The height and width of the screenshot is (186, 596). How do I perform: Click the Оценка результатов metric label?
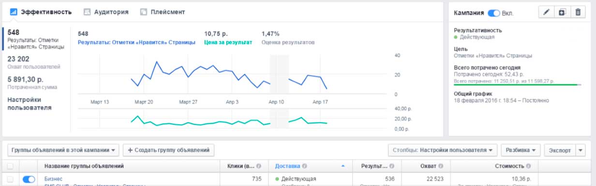[288, 42]
